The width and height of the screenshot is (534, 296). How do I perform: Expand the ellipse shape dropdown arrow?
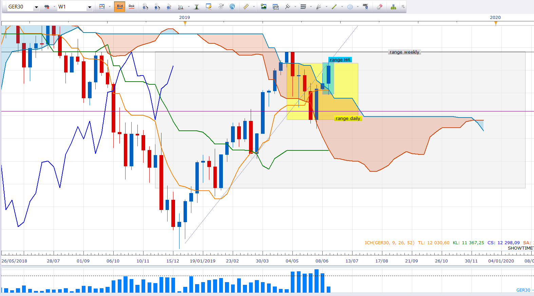point(358,7)
